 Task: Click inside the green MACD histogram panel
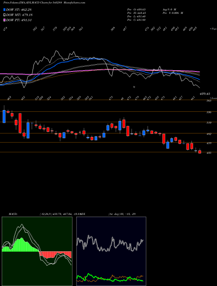tap(37, 251)
